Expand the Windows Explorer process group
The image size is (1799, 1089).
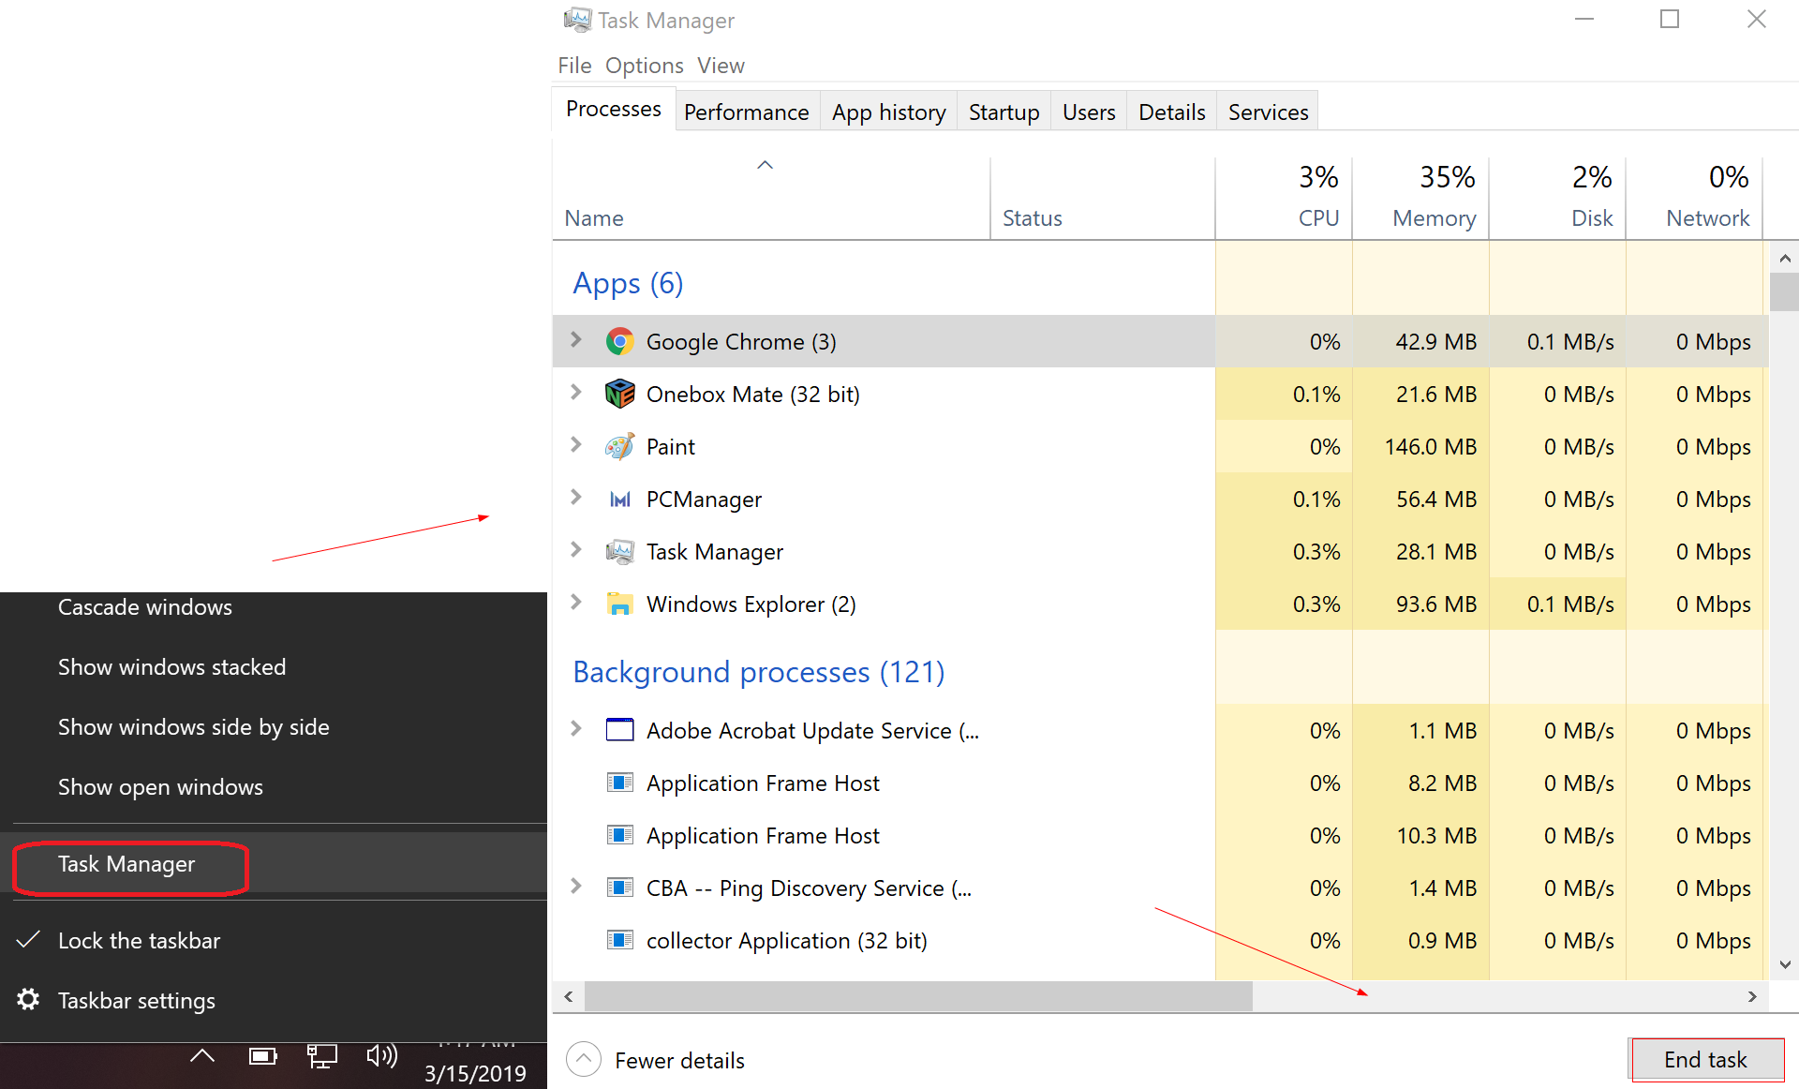point(576,603)
